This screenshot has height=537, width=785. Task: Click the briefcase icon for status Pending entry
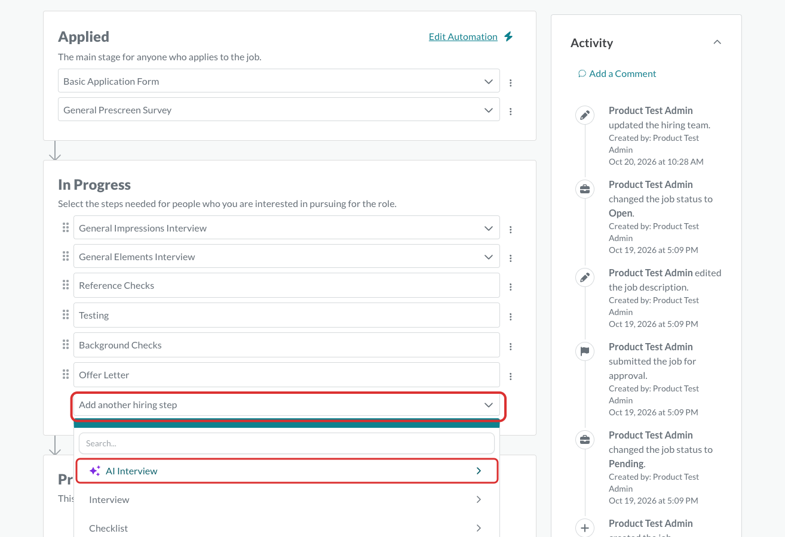pyautogui.click(x=585, y=440)
